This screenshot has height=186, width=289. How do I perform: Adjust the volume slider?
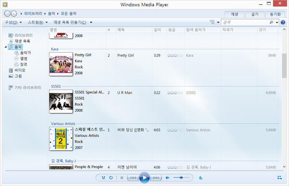coord(182,177)
